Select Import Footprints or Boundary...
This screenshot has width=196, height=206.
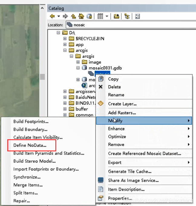click(x=48, y=169)
